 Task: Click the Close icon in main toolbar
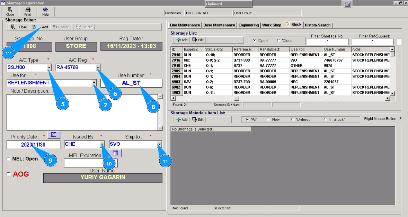(x=10, y=12)
